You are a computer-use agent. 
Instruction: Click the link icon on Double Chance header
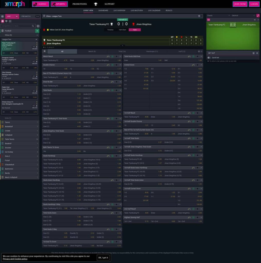coord(108,65)
